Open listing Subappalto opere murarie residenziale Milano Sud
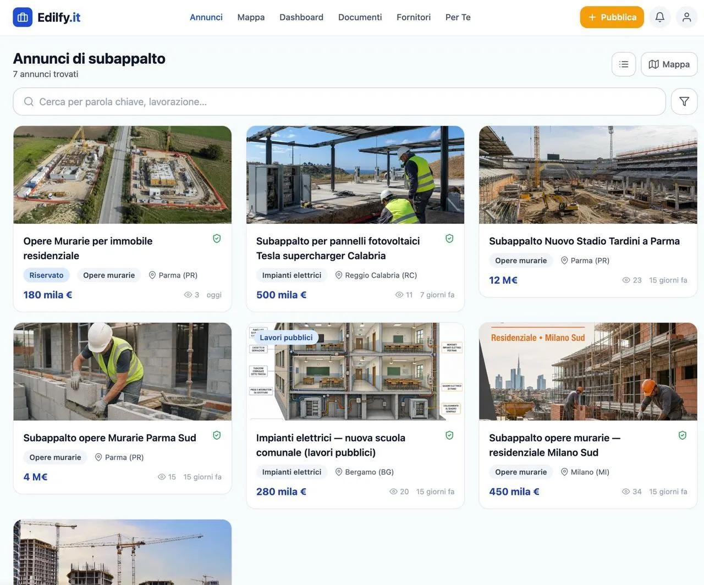Screen dimensions: 704x585 tap(554, 445)
